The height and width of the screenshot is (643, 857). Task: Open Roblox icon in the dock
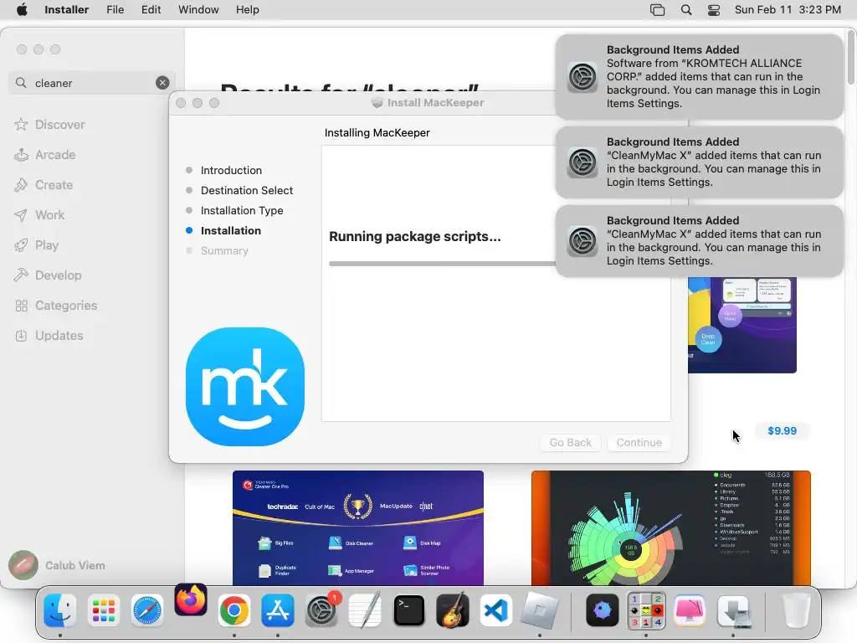click(540, 610)
